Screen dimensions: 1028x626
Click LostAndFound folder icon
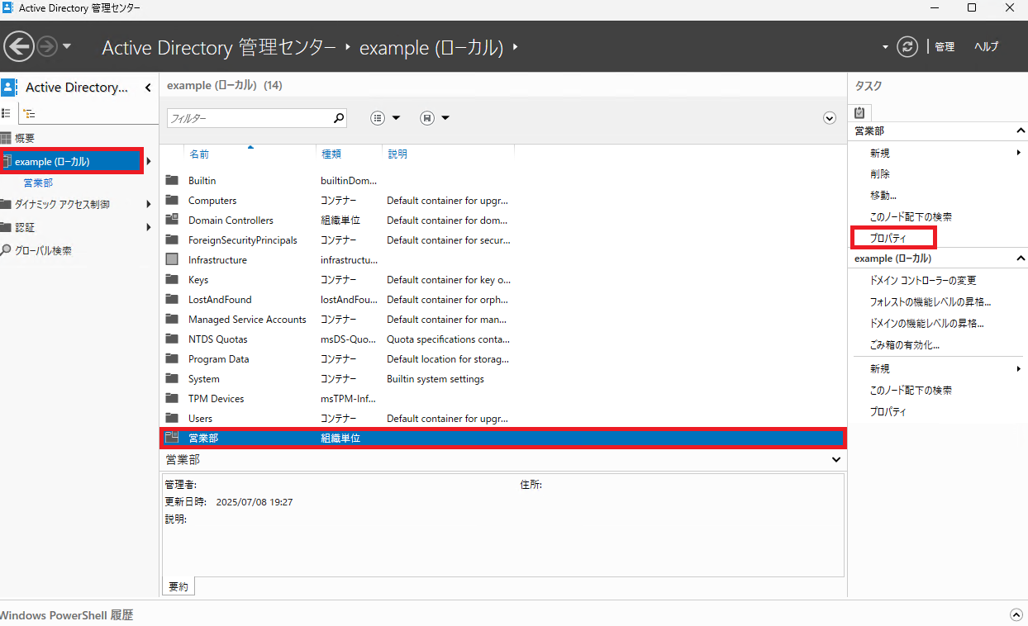(172, 299)
